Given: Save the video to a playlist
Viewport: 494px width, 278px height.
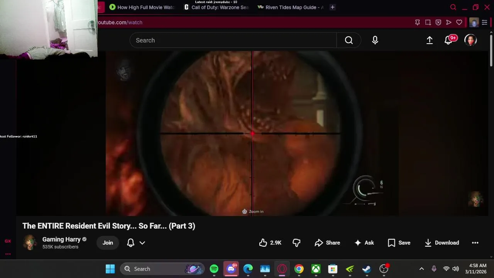Looking at the screenshot, I should pyautogui.click(x=399, y=242).
